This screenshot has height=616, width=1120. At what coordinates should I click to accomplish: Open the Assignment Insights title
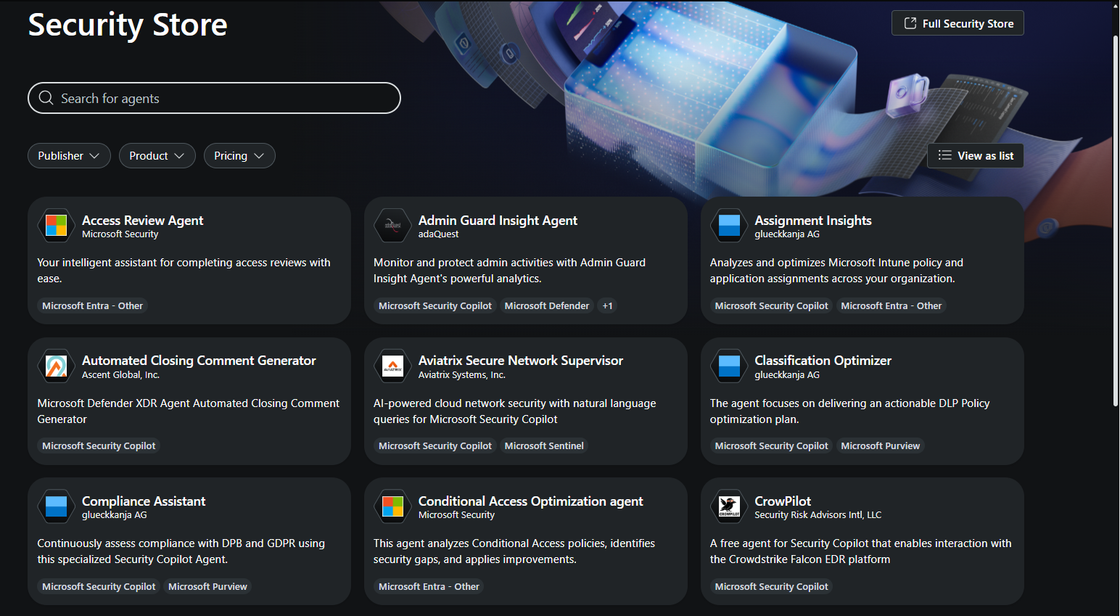[x=813, y=221]
